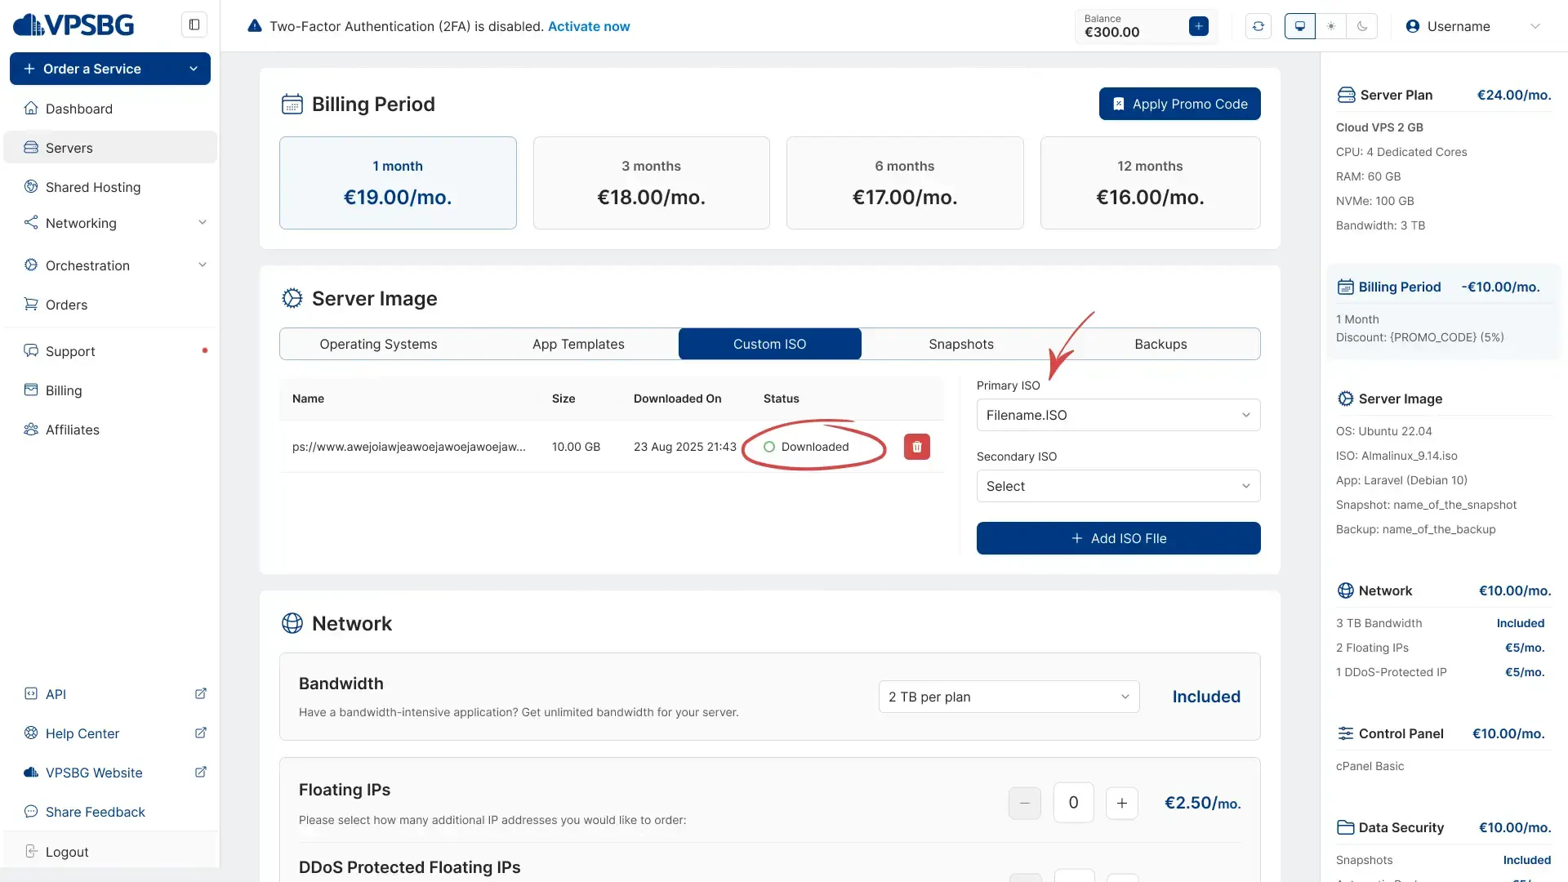Viewport: 1568px width, 882px height.
Task: Click the Dashboard home icon
Action: [x=31, y=109]
